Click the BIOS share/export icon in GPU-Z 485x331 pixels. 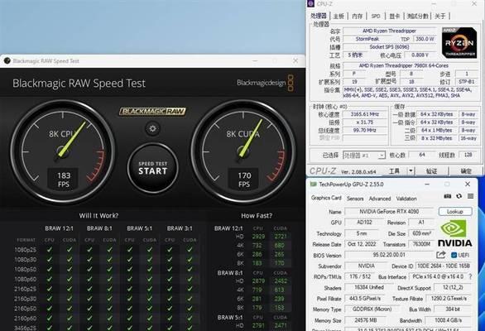(x=441, y=255)
